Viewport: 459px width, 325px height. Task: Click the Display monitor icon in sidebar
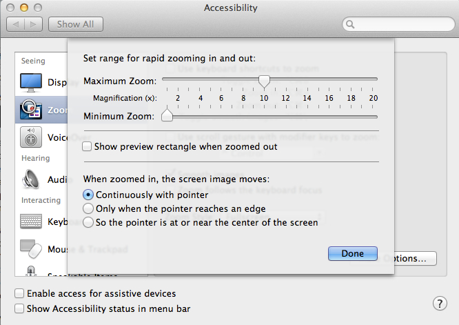coord(32,83)
